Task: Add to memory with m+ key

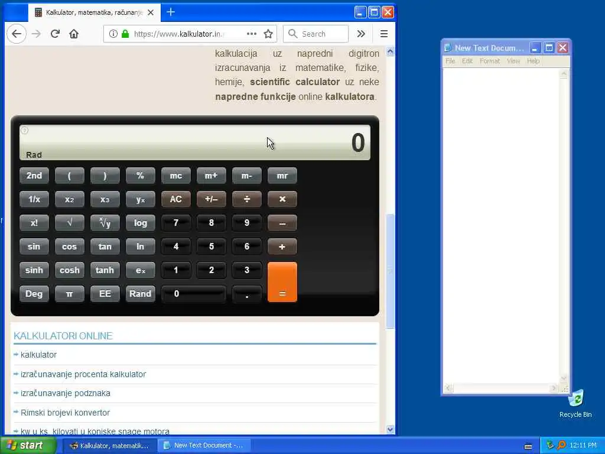Action: [x=212, y=176]
